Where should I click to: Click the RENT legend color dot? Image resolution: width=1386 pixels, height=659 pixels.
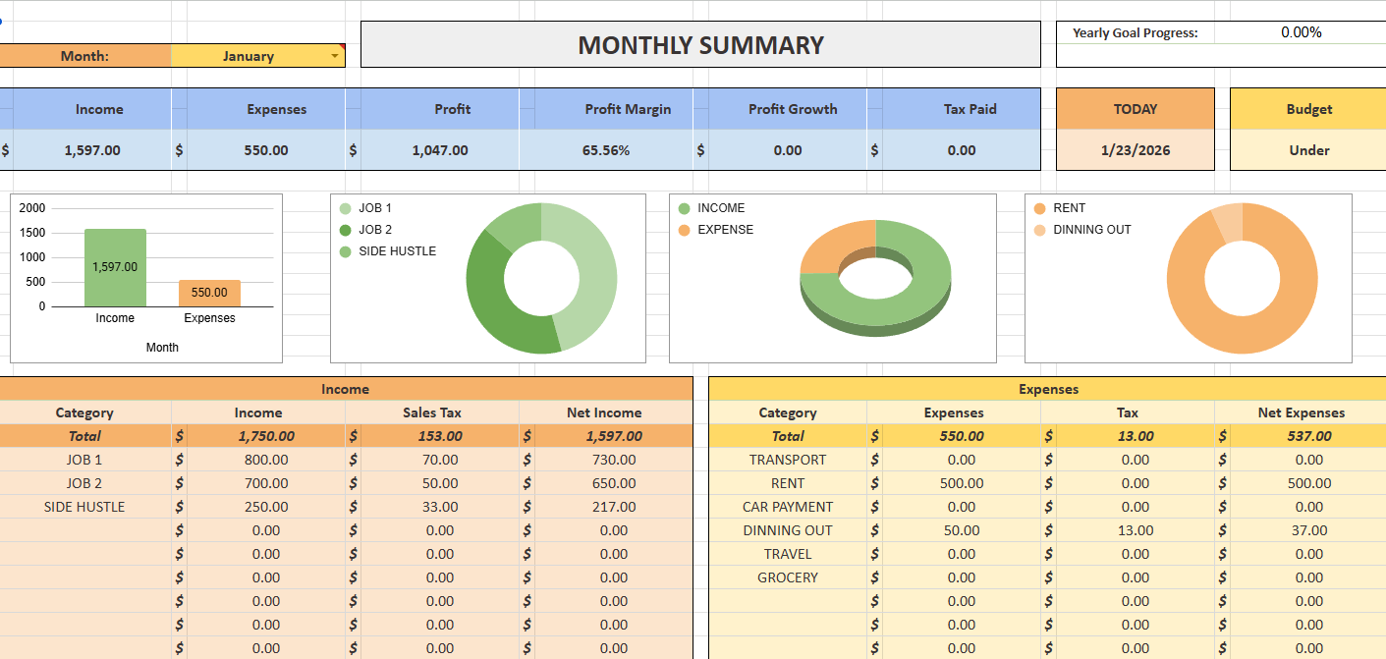coord(1039,208)
